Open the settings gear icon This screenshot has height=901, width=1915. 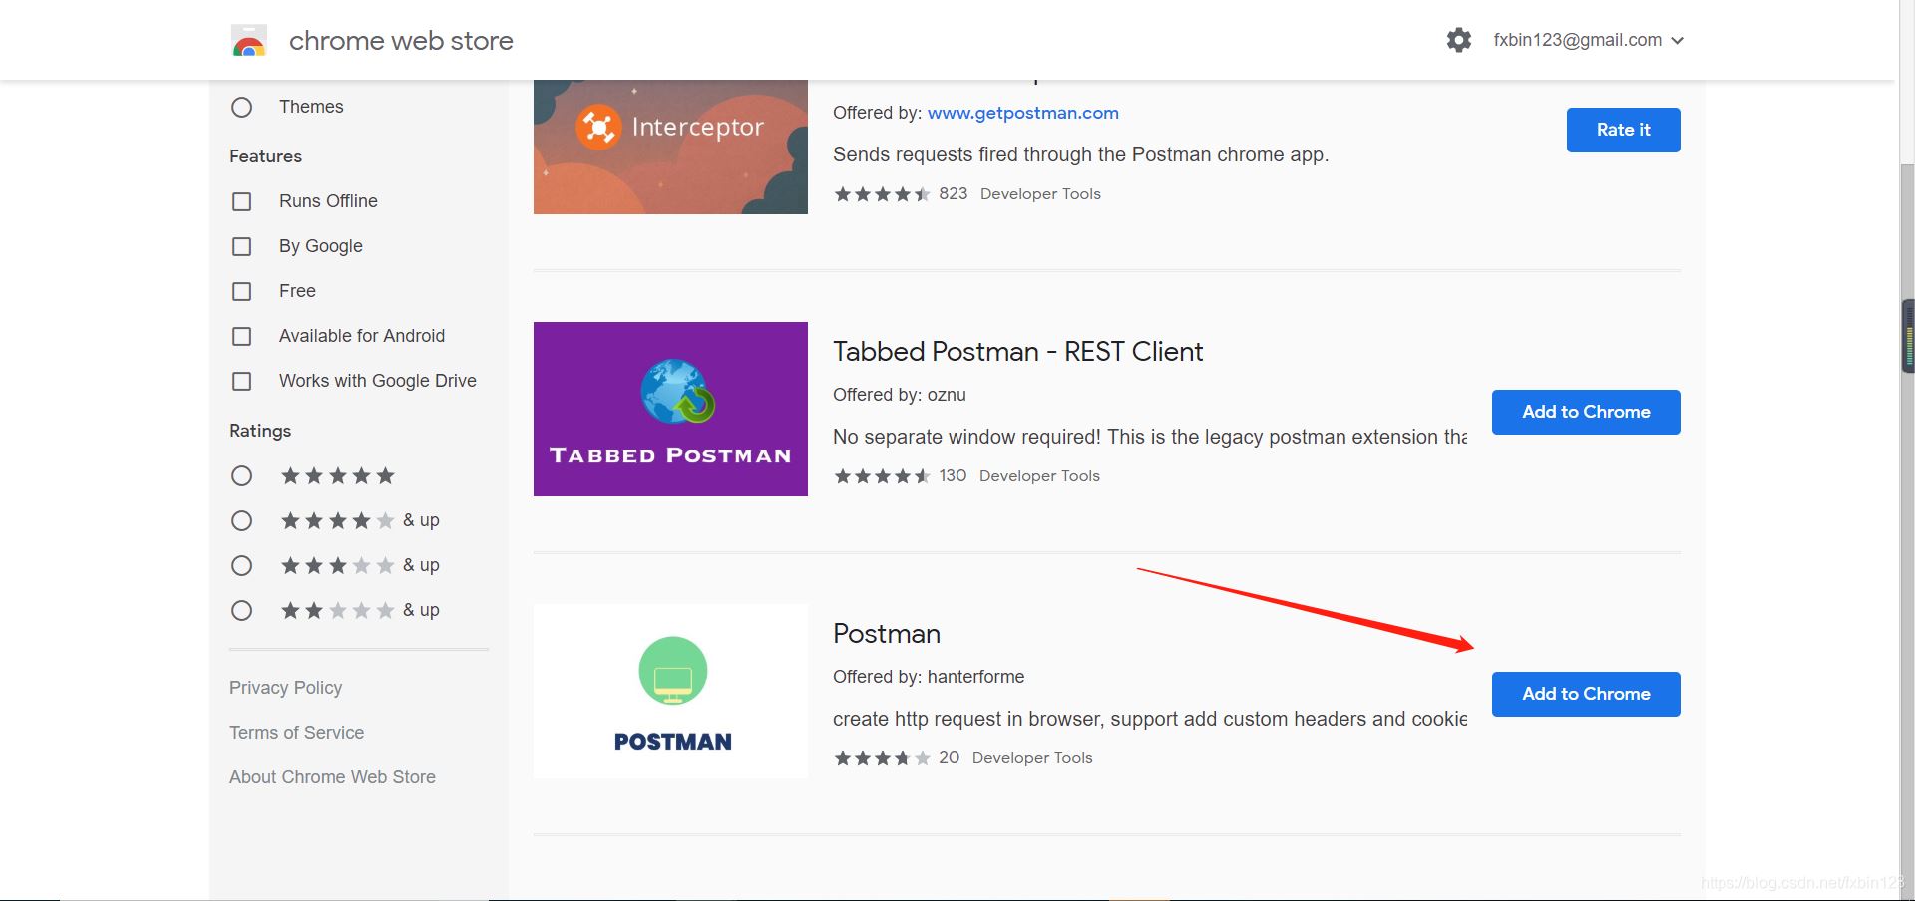[x=1459, y=40]
